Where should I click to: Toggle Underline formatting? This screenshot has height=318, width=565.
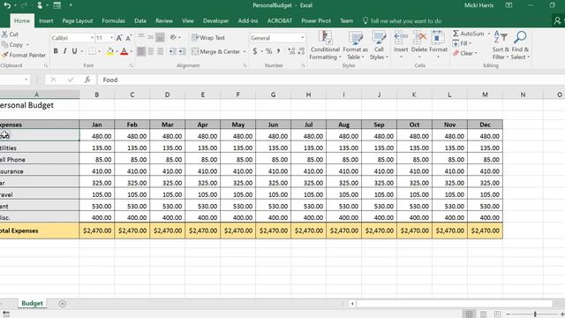[74, 51]
